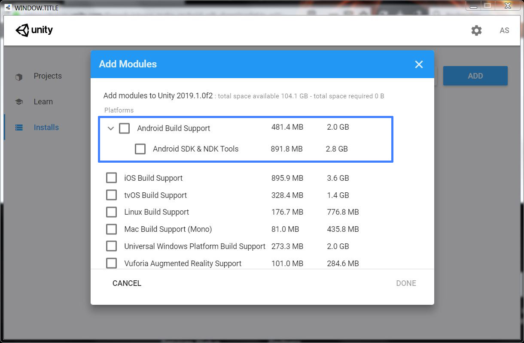Image resolution: width=524 pixels, height=343 pixels.
Task: Click the iOS Build Support label
Action: coord(153,178)
